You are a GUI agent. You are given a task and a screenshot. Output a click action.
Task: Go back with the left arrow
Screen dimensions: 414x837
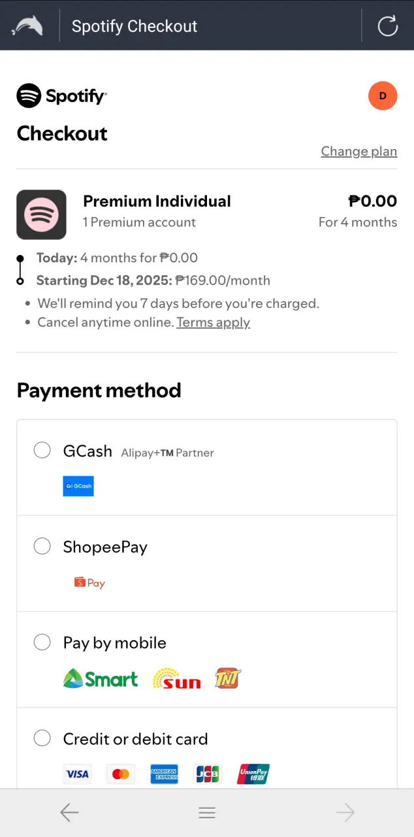(x=69, y=813)
